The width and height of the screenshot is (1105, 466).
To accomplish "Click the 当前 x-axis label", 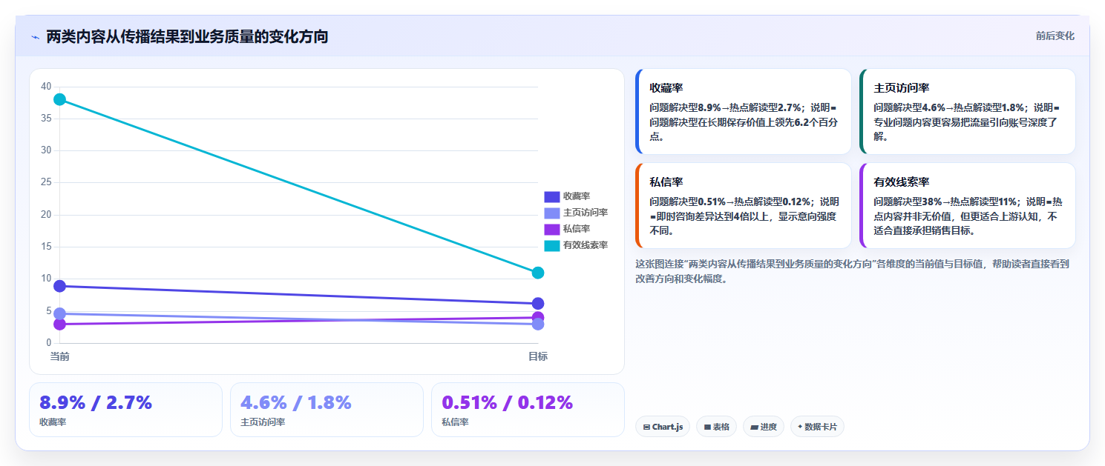I will pos(59,356).
